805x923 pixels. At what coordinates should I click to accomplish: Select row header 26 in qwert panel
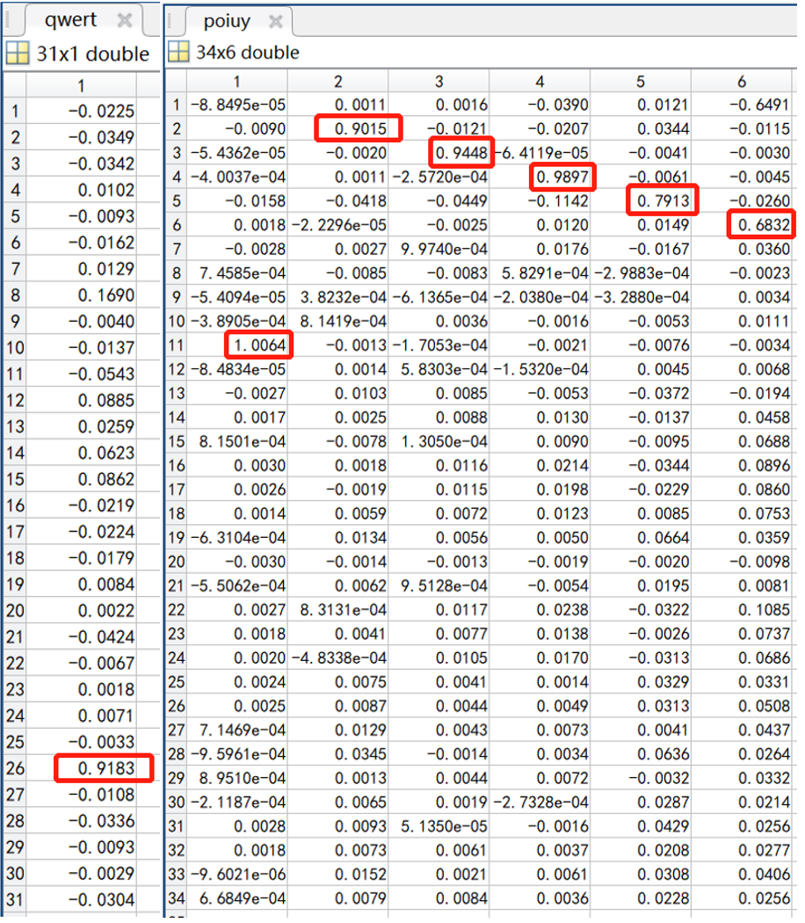point(15,768)
